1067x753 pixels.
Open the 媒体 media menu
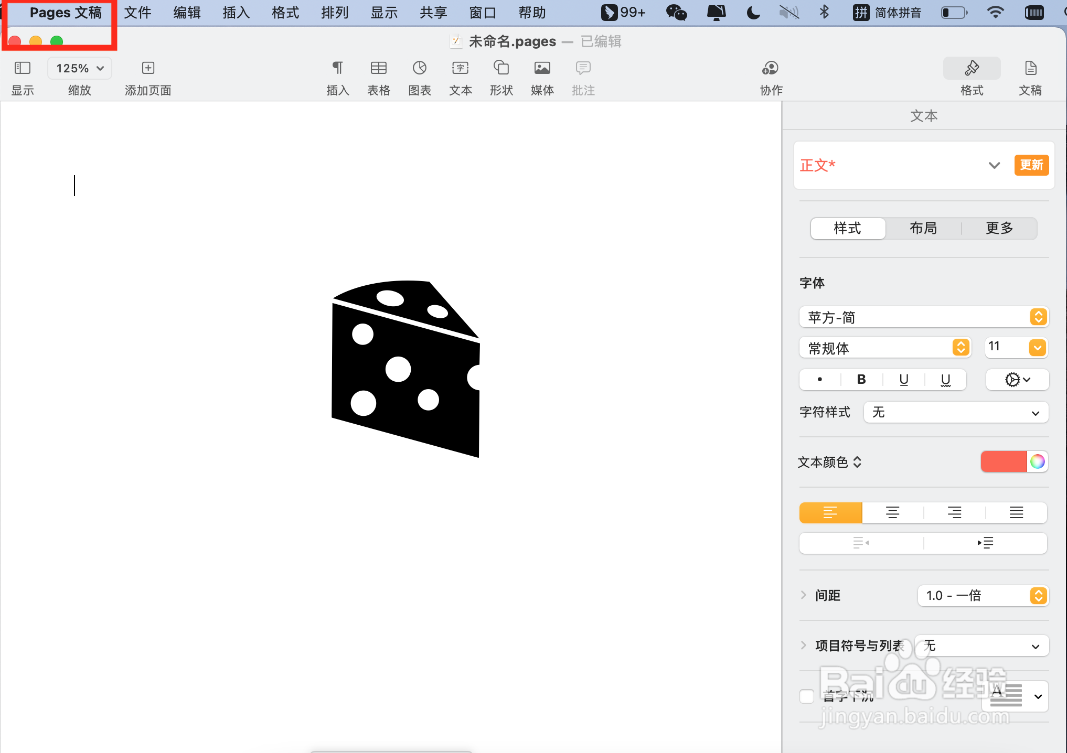tap(542, 68)
